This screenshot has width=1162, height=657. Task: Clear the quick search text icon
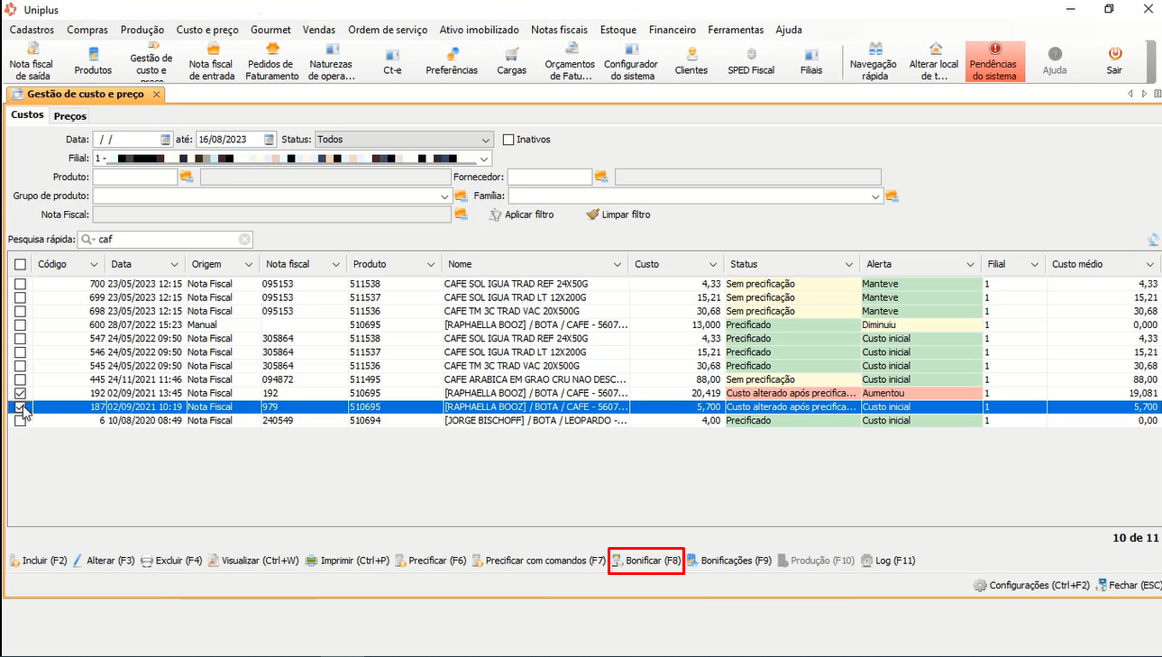click(x=244, y=240)
